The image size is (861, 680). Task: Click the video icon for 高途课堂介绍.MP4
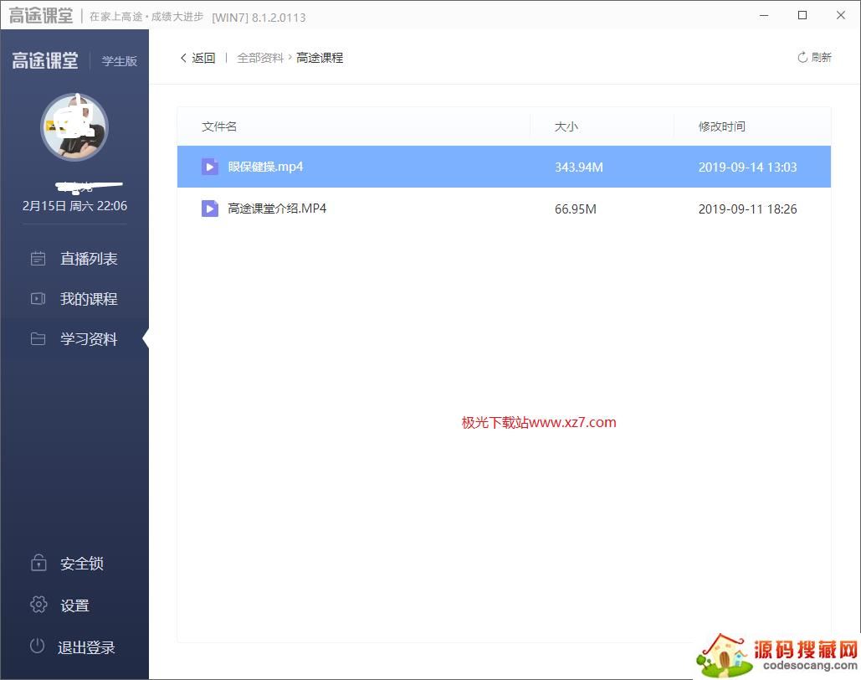pyautogui.click(x=210, y=209)
